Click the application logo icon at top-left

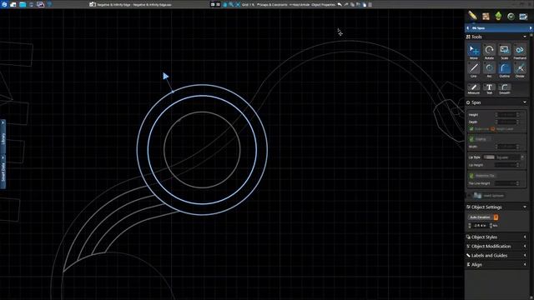(x=4, y=4)
